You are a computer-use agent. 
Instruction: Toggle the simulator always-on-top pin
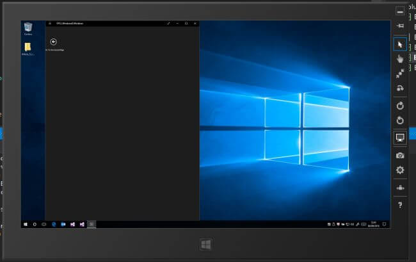(x=400, y=26)
